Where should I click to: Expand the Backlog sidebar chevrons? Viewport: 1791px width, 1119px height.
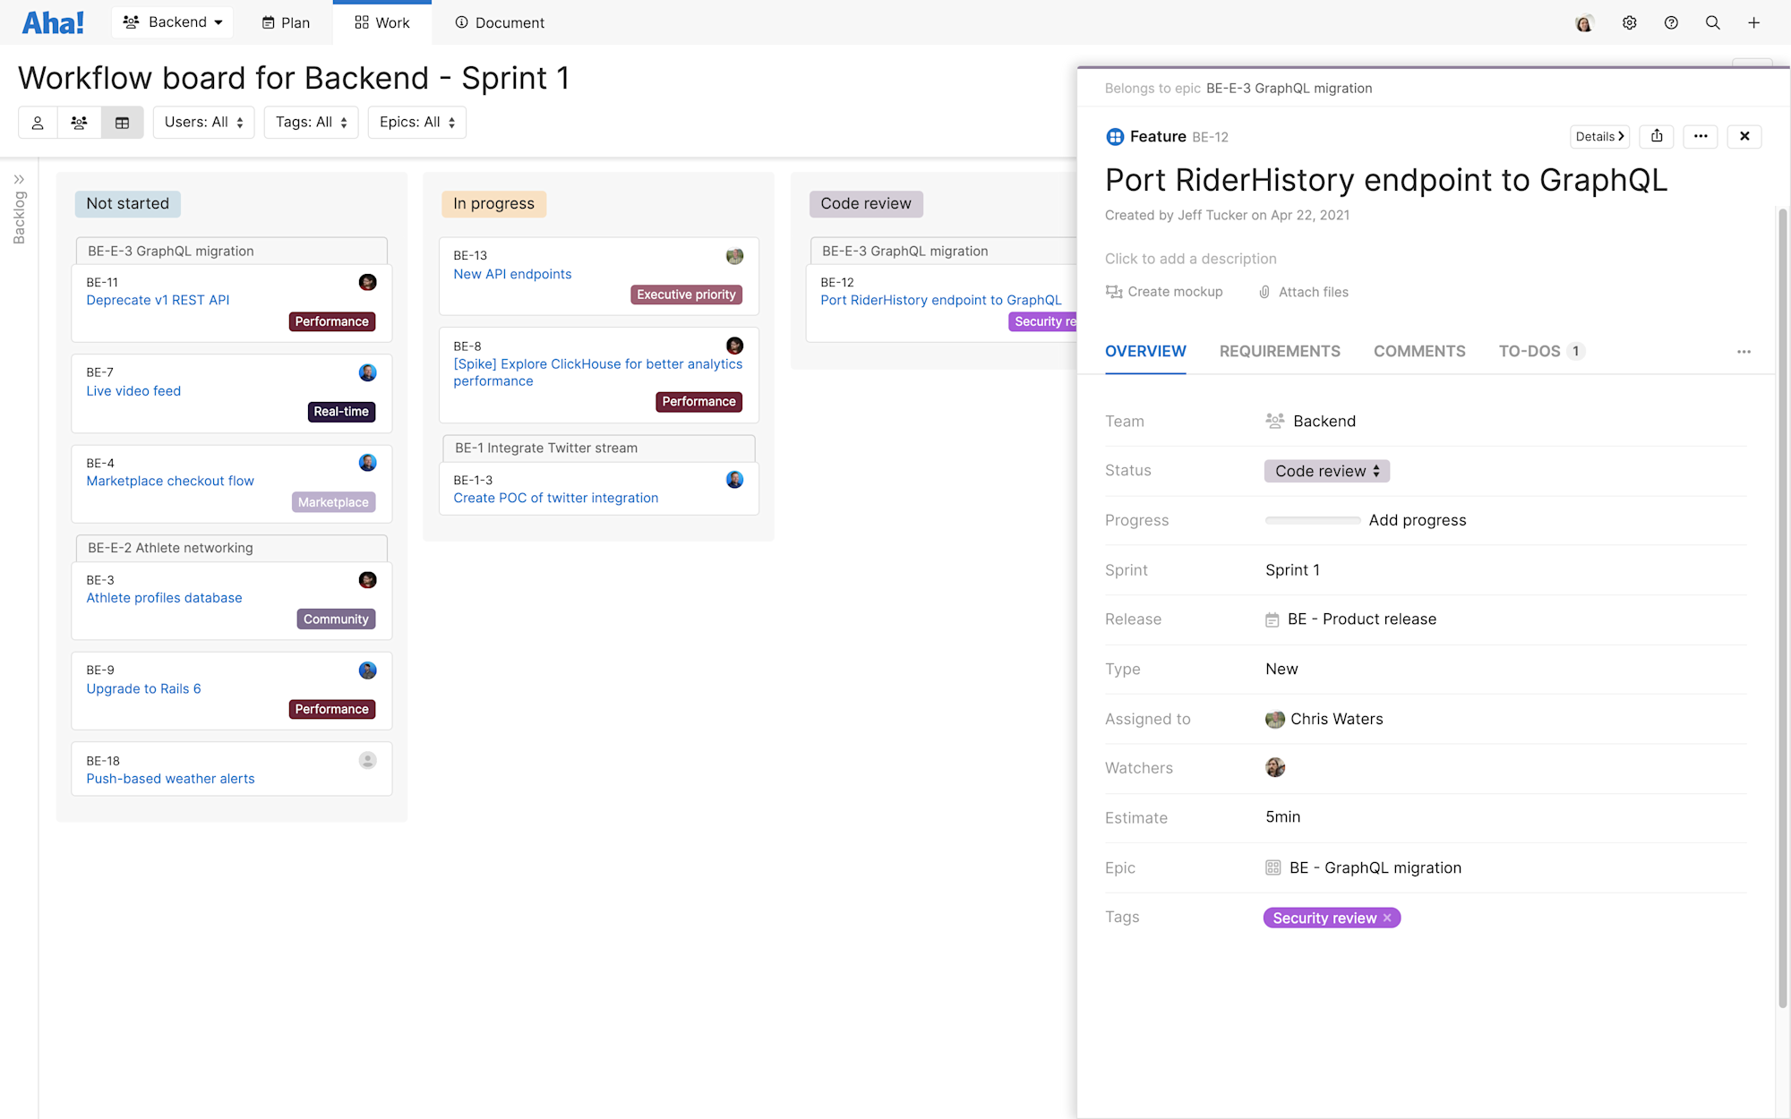pyautogui.click(x=19, y=179)
